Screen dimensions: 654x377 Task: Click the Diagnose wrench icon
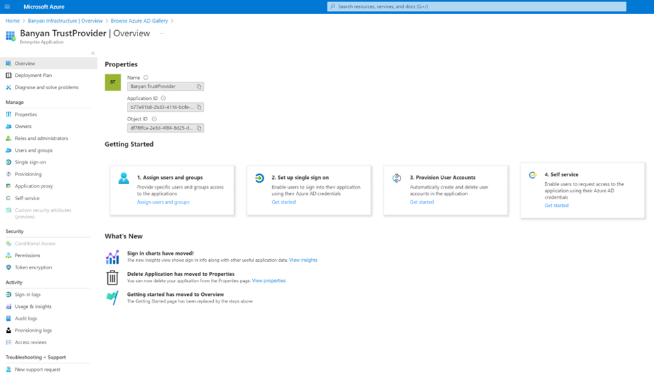coord(8,88)
